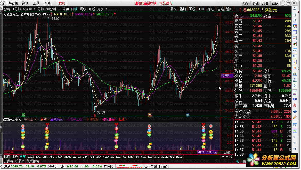
Task: Click the 返回 return button
Action: tap(229, 9)
